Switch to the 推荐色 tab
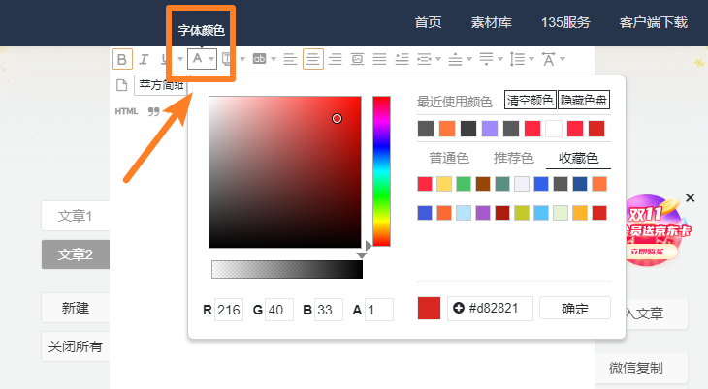 [513, 158]
